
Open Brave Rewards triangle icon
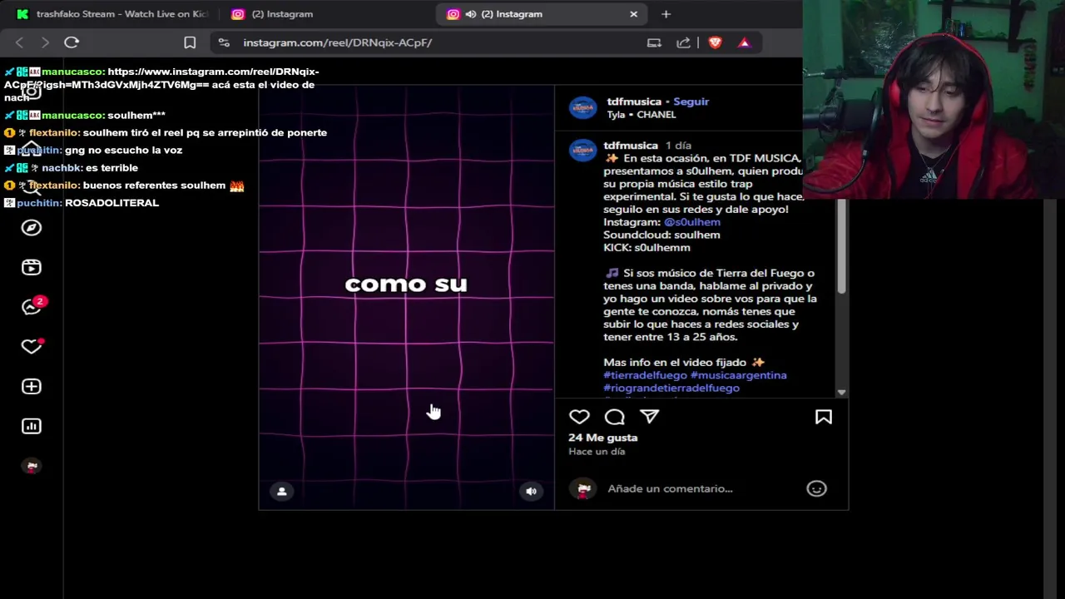click(744, 42)
